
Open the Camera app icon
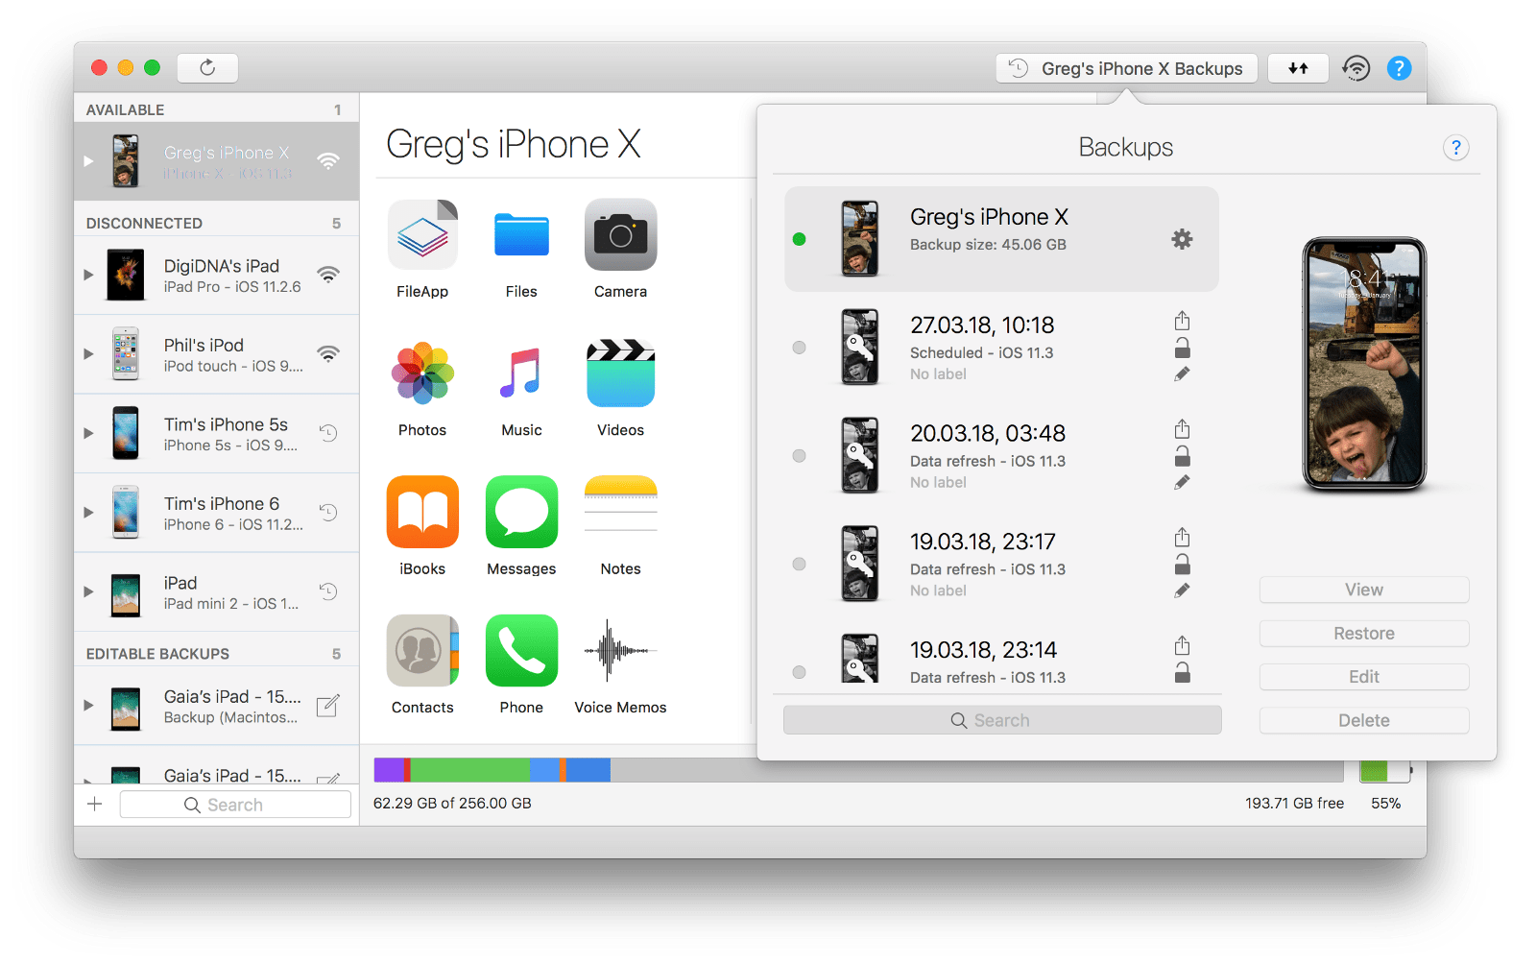pos(620,235)
